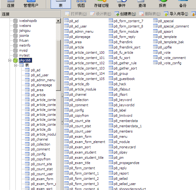Click 设计表(E) design table button

pyautogui.click(x=101, y=14)
